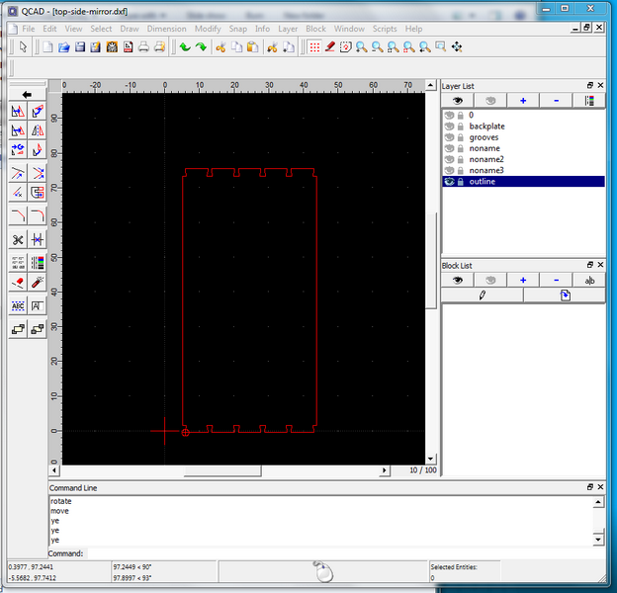Select the Trim Two tool
The image size is (617, 593).
37,173
